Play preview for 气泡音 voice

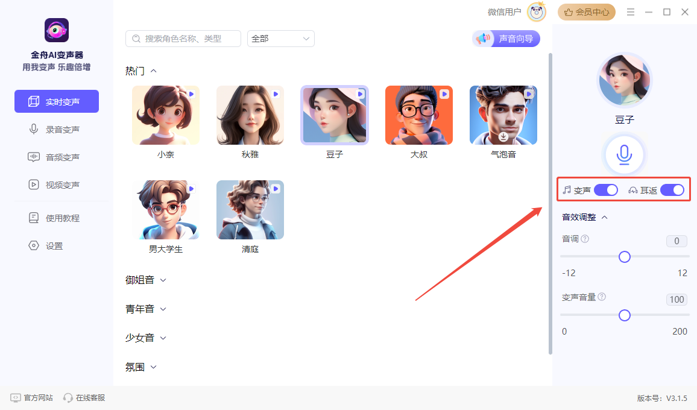[529, 94]
